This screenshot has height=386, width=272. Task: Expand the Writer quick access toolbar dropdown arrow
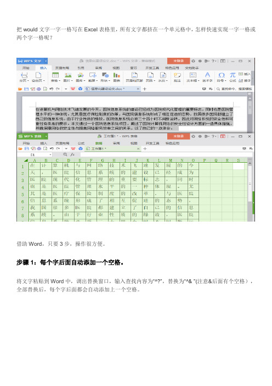(x=66, y=89)
